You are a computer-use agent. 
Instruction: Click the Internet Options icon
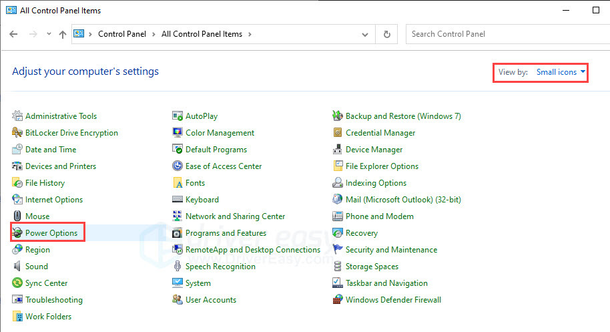click(17, 199)
